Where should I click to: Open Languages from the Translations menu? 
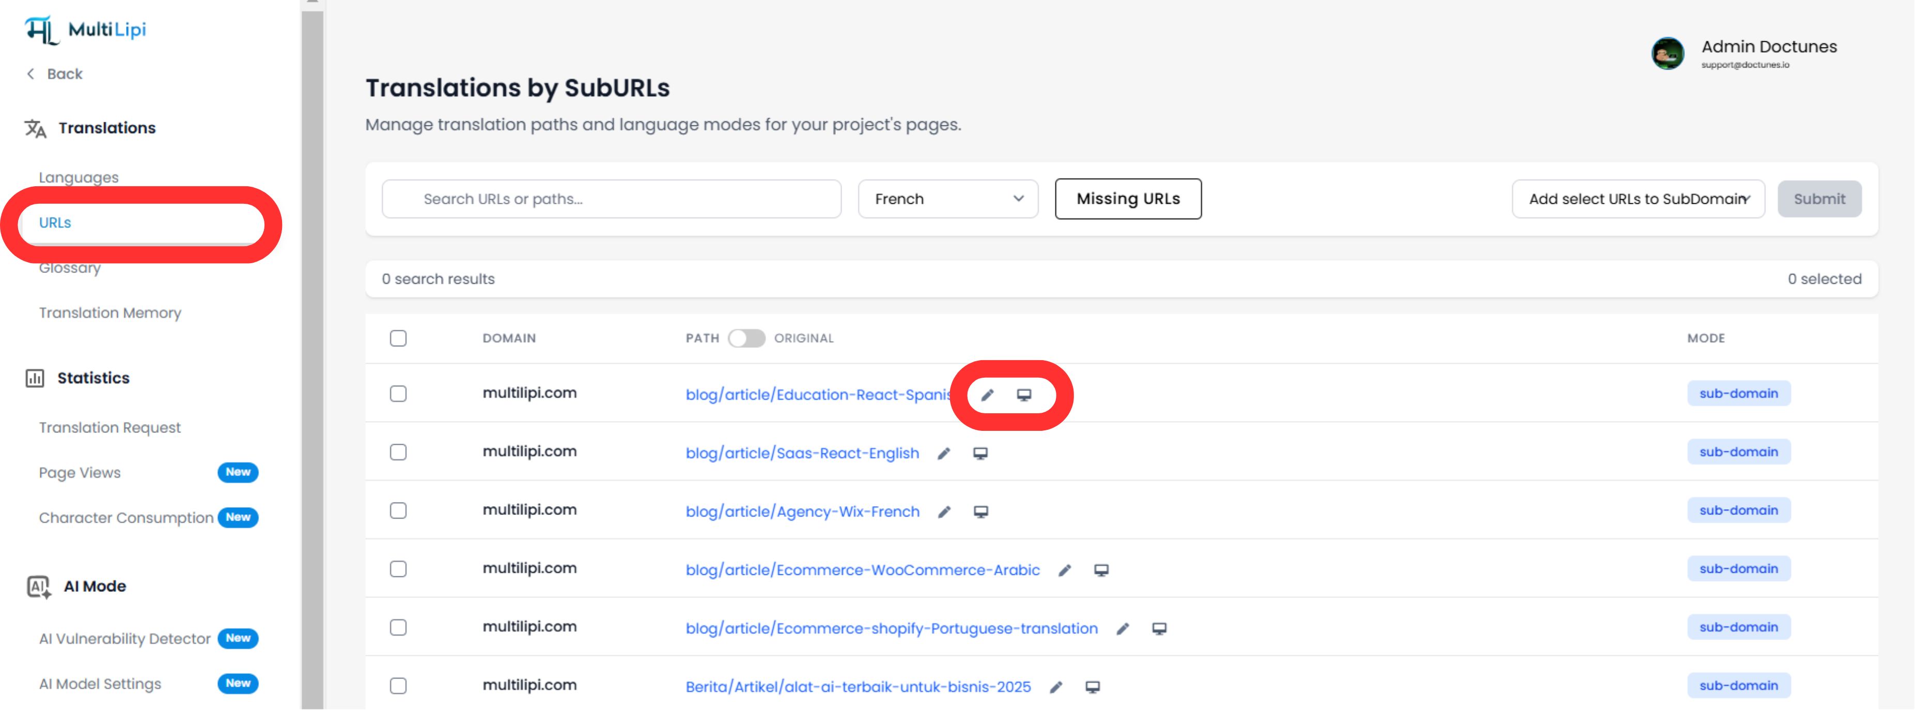[x=78, y=177]
